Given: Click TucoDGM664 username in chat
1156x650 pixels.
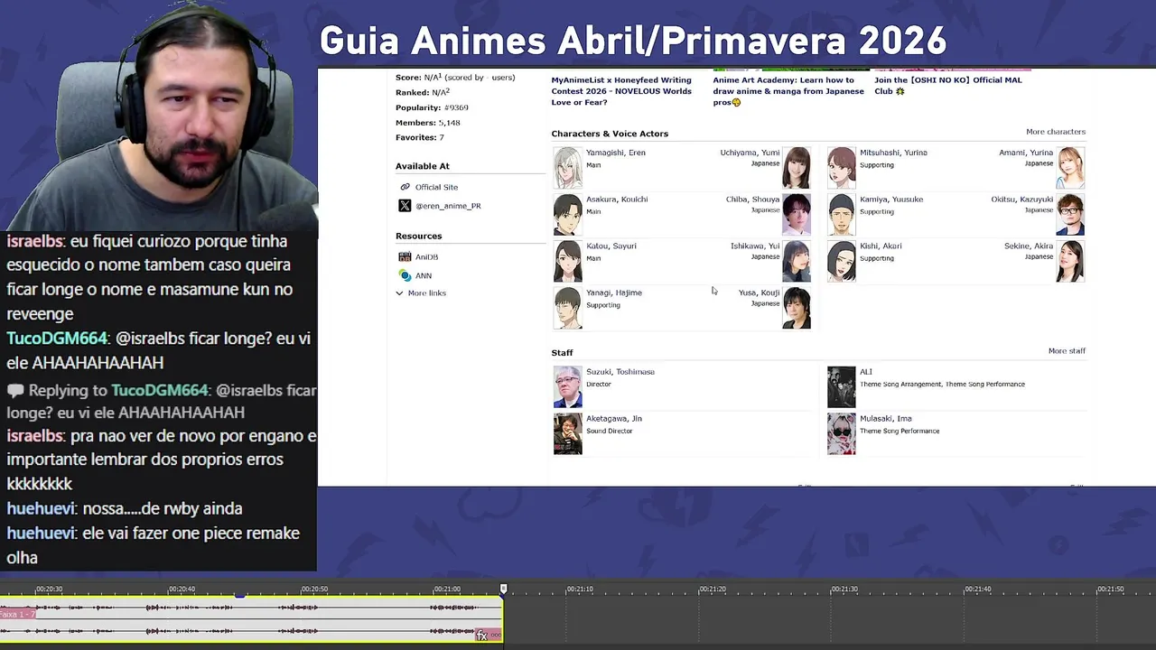Looking at the screenshot, I should click(x=57, y=339).
